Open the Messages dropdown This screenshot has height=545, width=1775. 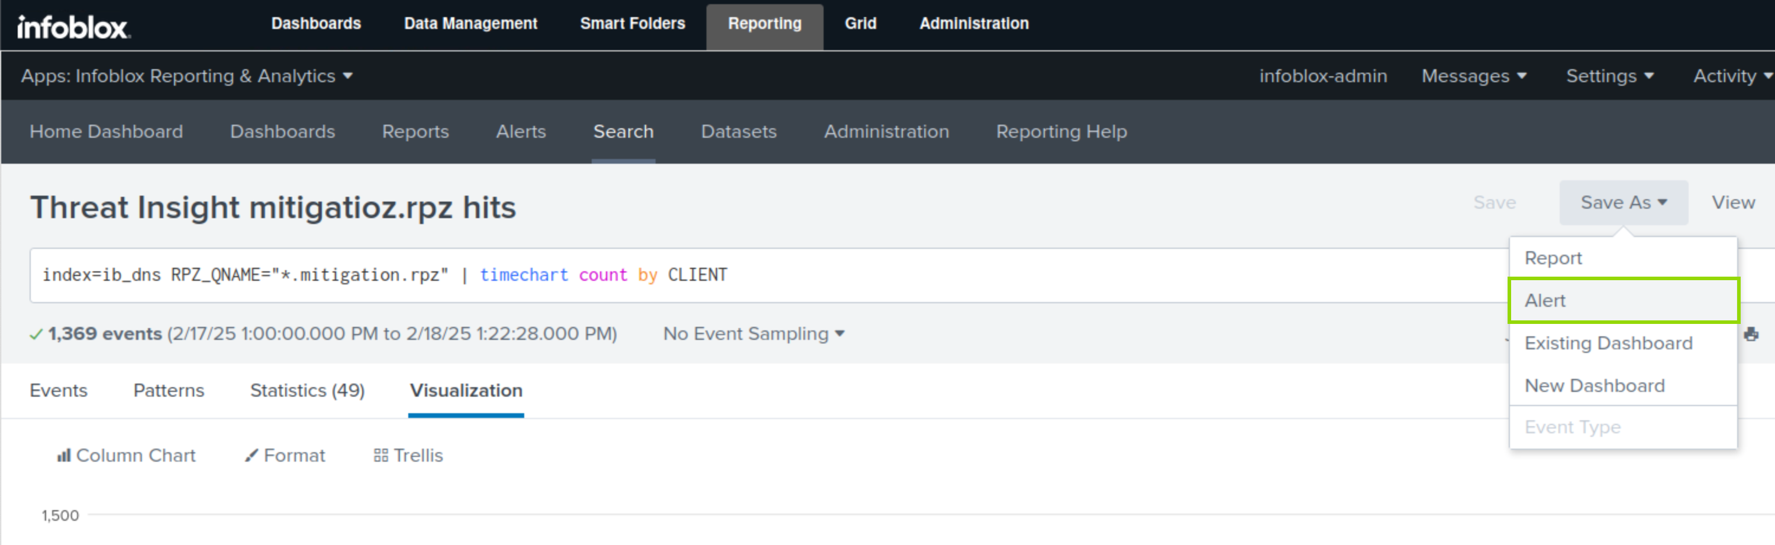[1473, 76]
